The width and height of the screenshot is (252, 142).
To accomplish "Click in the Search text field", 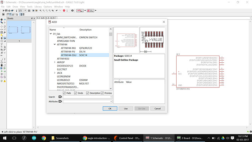I will point(86,97).
